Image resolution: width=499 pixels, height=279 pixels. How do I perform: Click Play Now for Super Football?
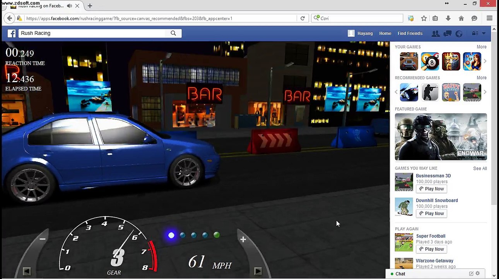(x=431, y=249)
